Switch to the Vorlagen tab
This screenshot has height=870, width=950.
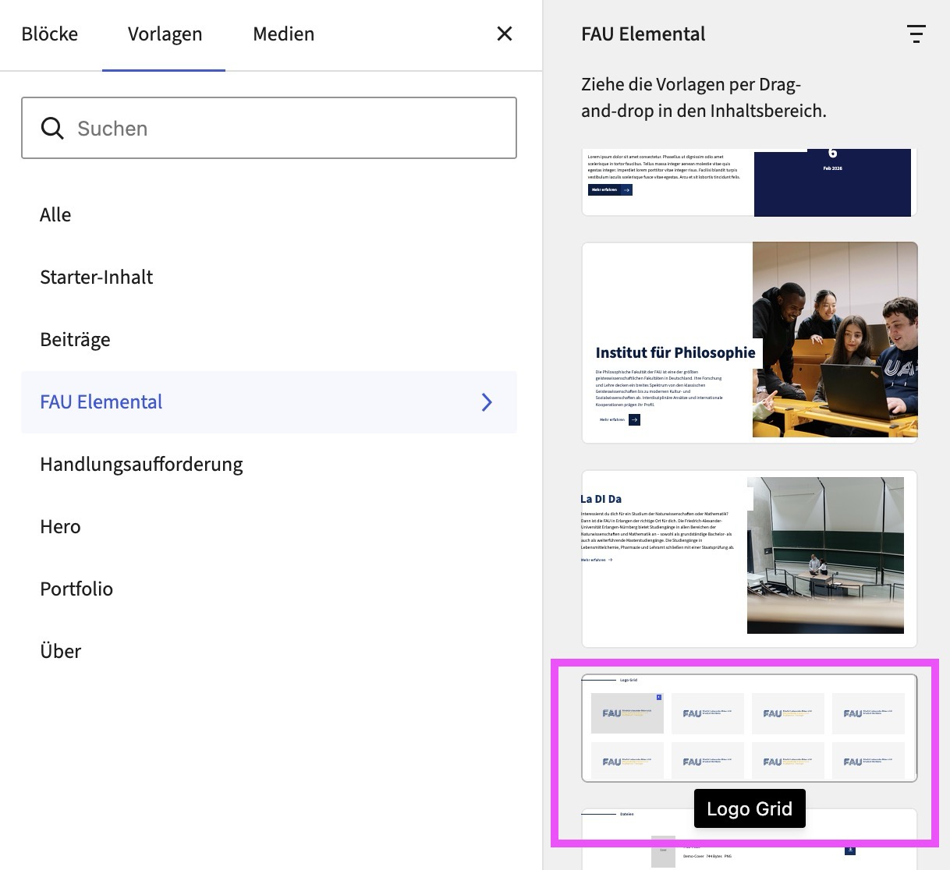click(x=165, y=34)
